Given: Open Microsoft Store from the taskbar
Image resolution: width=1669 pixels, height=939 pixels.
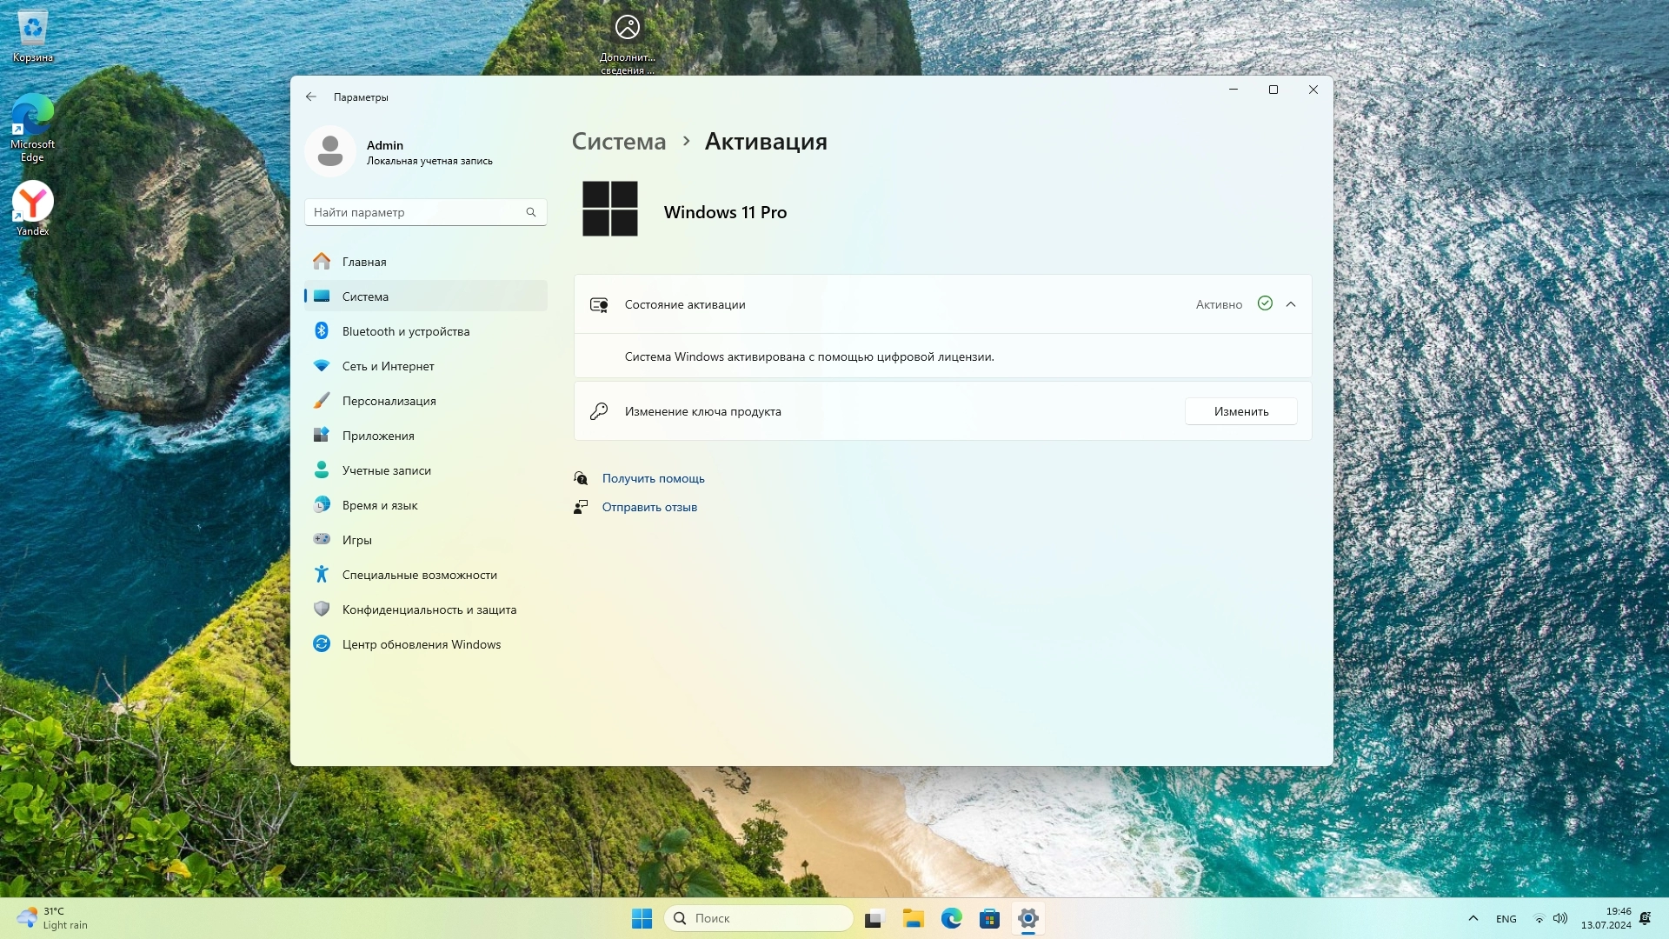Looking at the screenshot, I should coord(989,918).
